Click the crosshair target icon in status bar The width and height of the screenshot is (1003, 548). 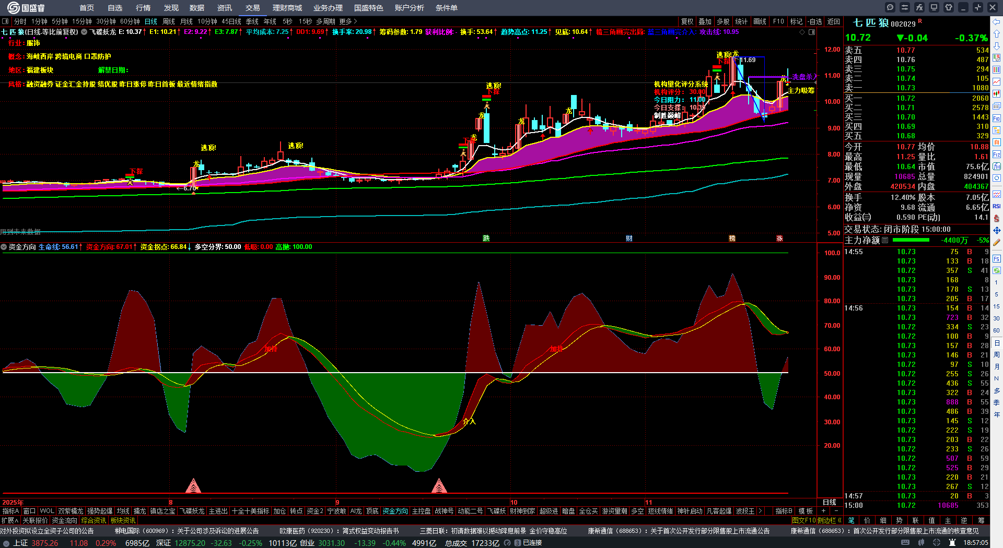(937, 543)
